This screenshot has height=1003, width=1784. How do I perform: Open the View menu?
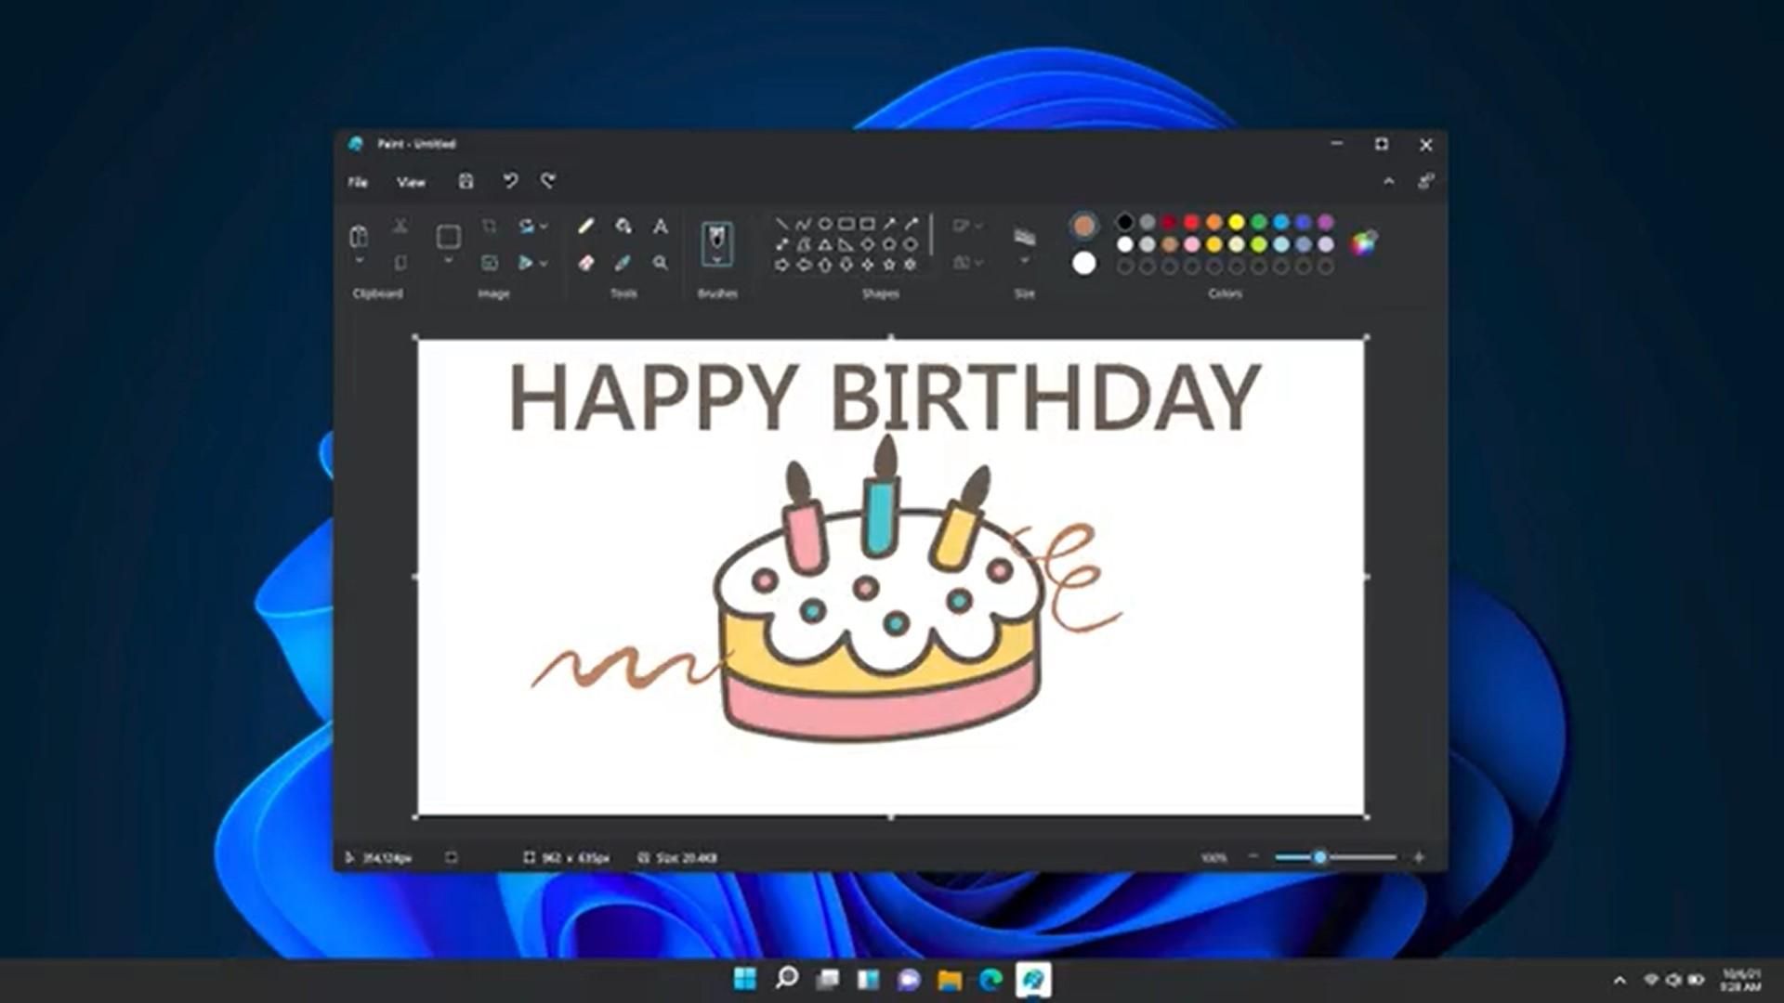(x=410, y=182)
